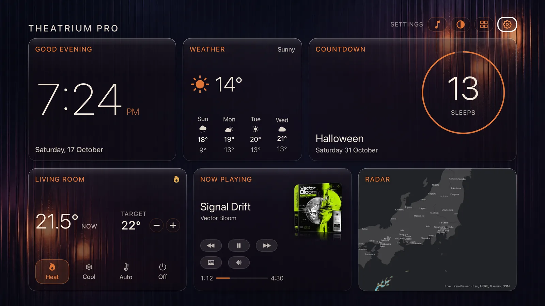Click the radar map of Japan
The image size is (545, 306).
[437, 230]
